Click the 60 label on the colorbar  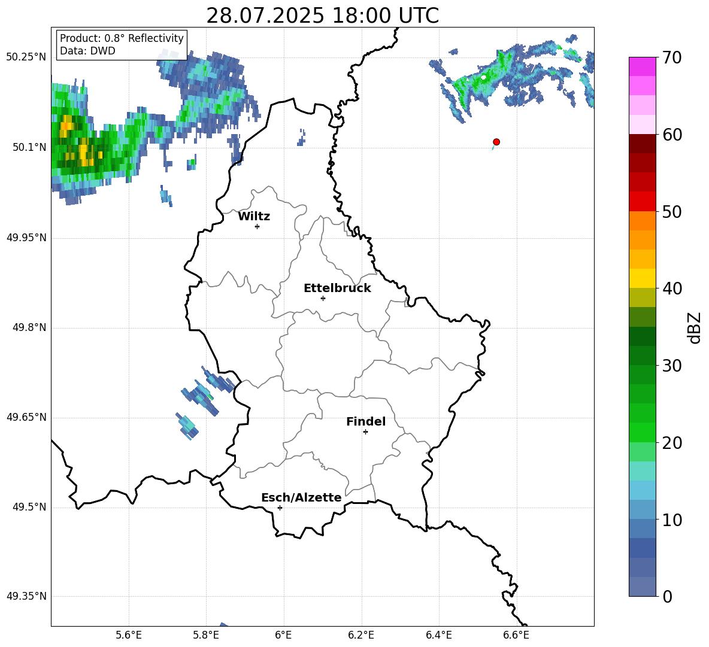[x=671, y=135]
